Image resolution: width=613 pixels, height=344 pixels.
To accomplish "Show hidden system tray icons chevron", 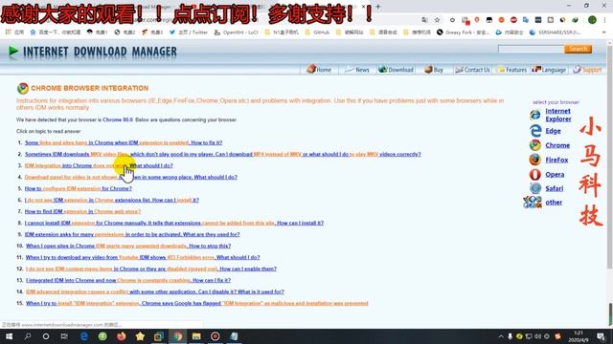I will coord(501,336).
